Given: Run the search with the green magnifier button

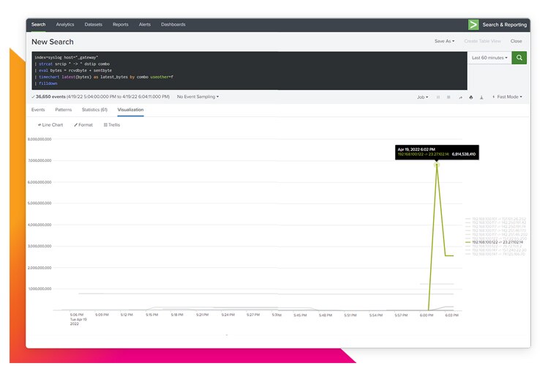Looking at the screenshot, I should coord(519,57).
